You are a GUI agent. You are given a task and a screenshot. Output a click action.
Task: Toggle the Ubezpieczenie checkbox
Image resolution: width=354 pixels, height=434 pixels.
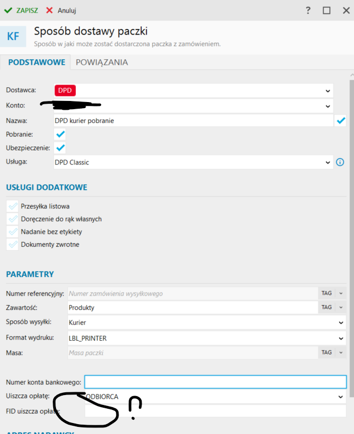[60, 148]
